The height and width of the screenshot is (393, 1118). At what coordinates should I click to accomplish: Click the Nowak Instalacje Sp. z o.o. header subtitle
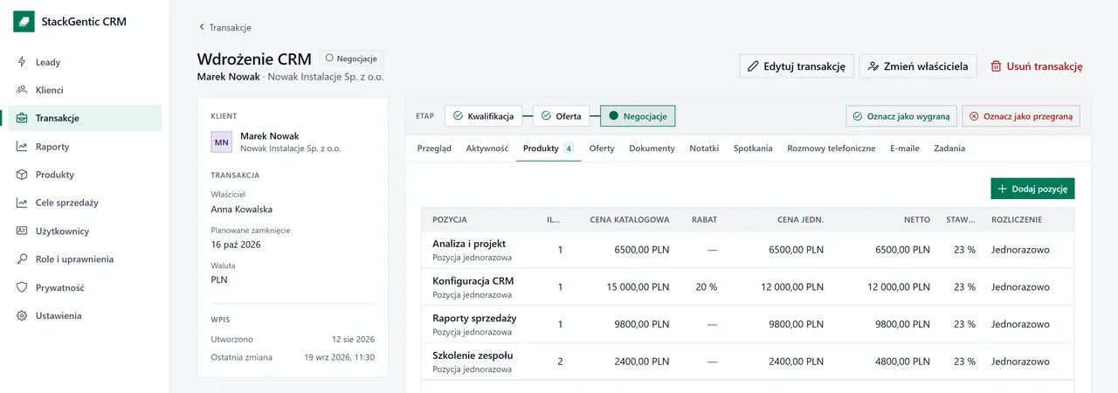pos(325,77)
